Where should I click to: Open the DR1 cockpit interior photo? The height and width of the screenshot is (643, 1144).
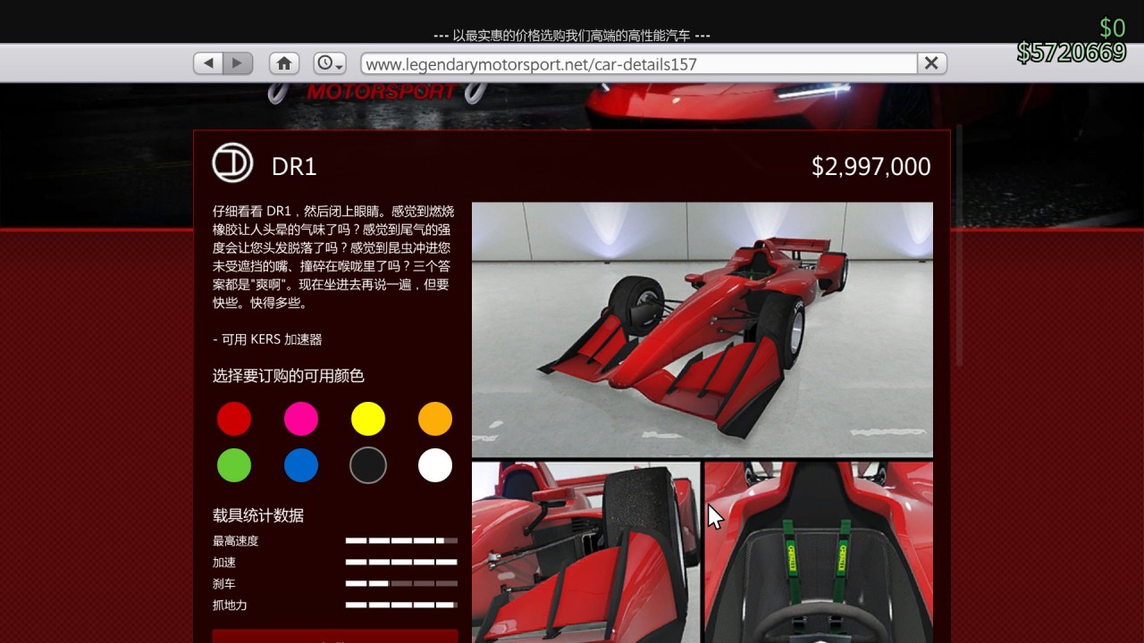pyautogui.click(x=819, y=552)
